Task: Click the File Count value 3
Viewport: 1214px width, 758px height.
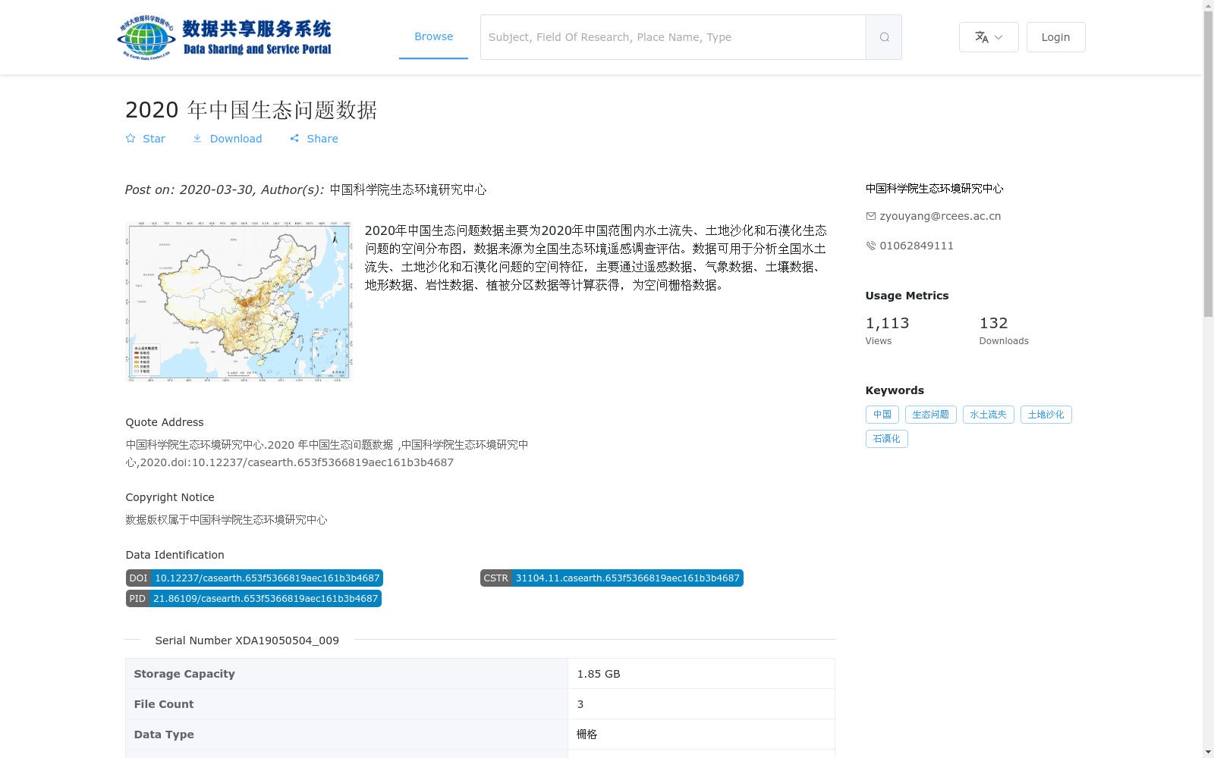Action: pos(580,704)
